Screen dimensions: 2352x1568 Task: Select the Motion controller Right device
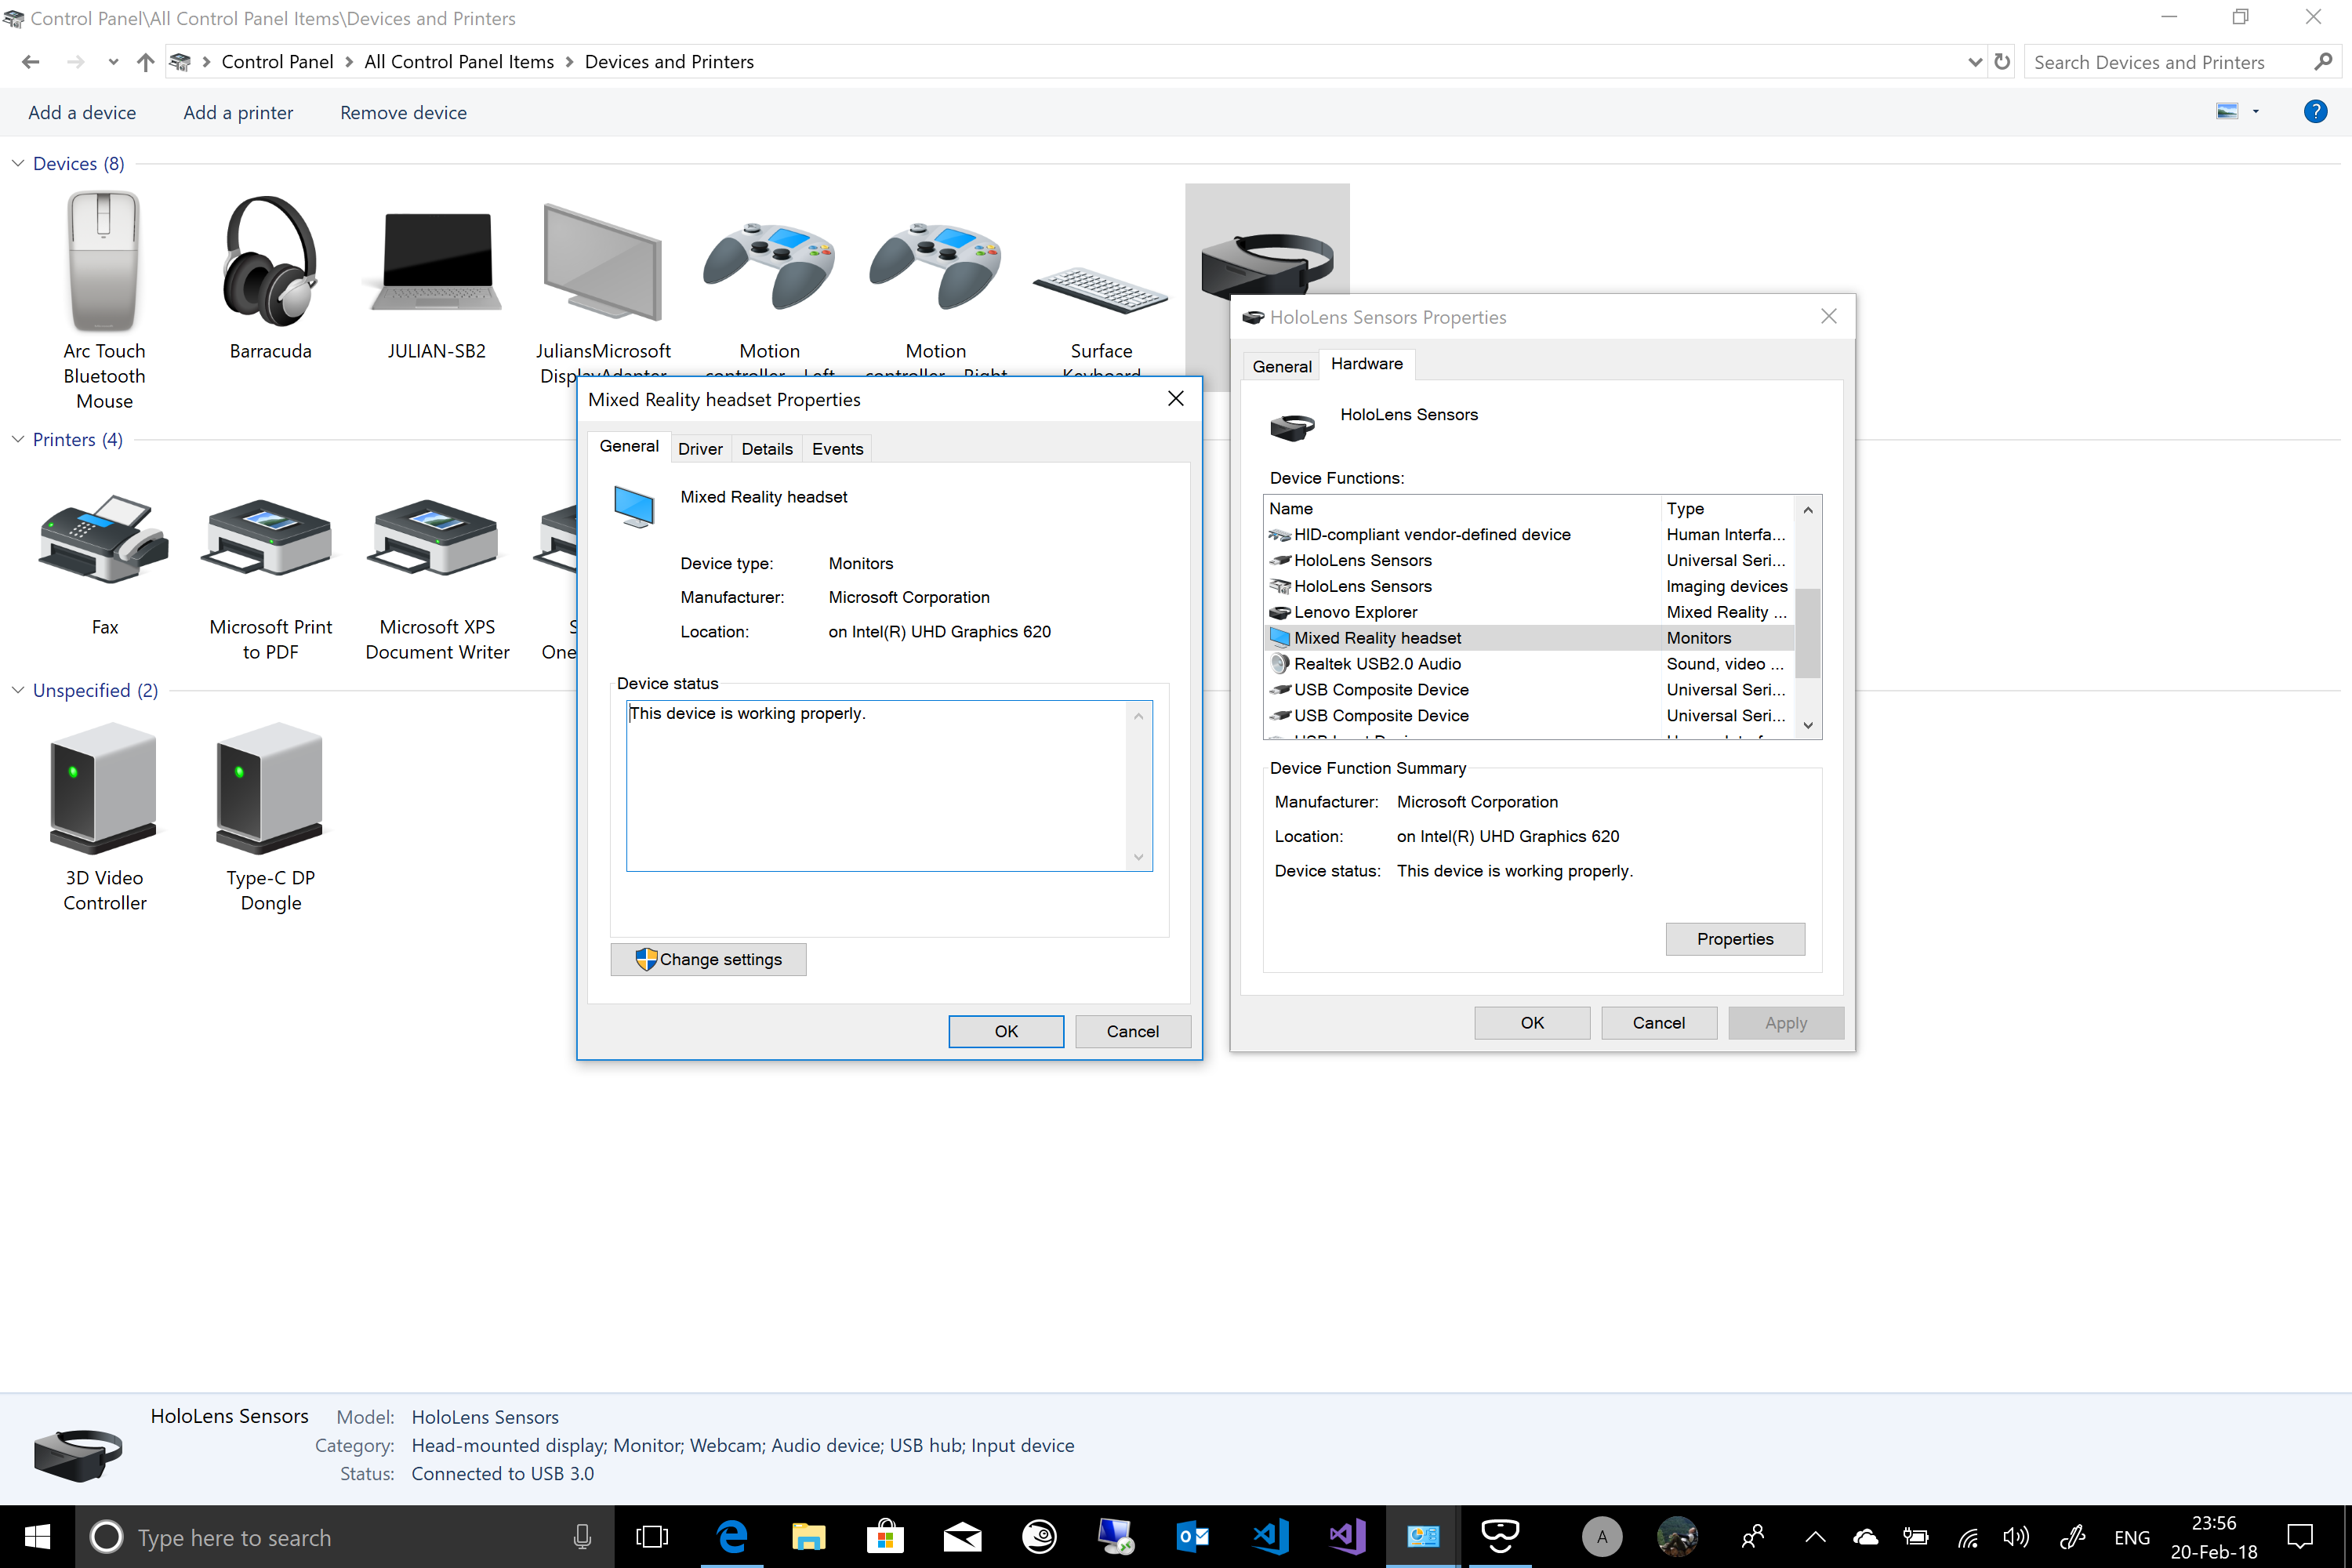(x=935, y=266)
